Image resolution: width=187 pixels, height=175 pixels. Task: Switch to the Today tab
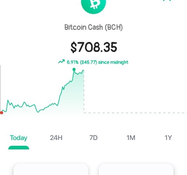tap(19, 138)
